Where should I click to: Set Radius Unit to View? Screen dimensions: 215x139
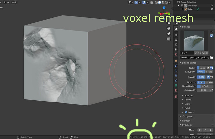tap(201, 72)
